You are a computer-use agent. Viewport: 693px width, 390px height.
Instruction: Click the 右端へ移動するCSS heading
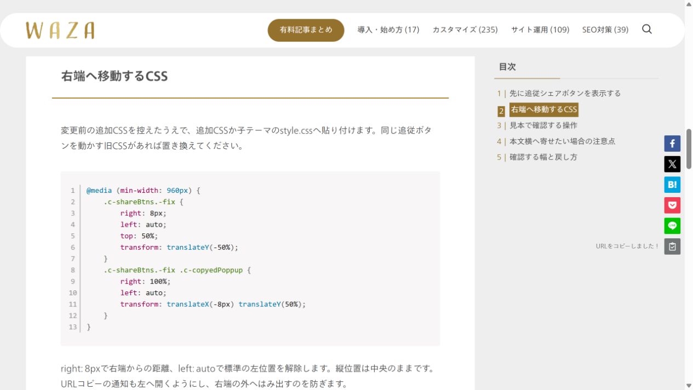click(x=114, y=76)
